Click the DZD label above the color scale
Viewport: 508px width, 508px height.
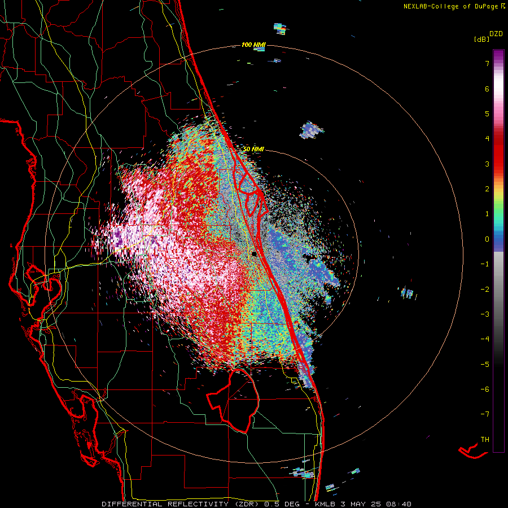click(496, 34)
